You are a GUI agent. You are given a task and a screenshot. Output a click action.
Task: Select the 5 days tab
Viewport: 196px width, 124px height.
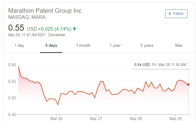point(51,46)
